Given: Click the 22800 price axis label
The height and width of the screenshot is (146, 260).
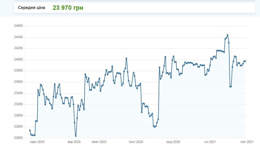Looking at the screenshot, I should point(18,127).
